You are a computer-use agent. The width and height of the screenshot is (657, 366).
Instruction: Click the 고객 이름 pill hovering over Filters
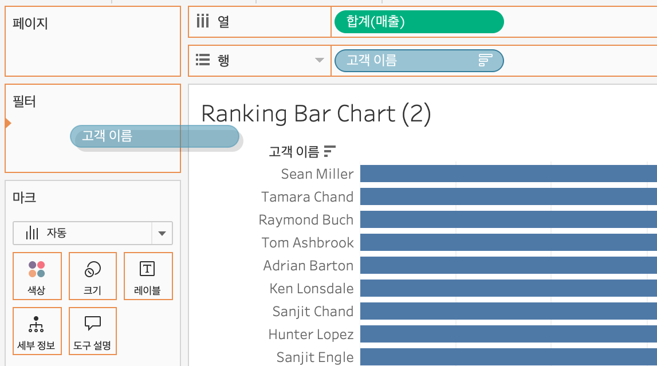(155, 136)
